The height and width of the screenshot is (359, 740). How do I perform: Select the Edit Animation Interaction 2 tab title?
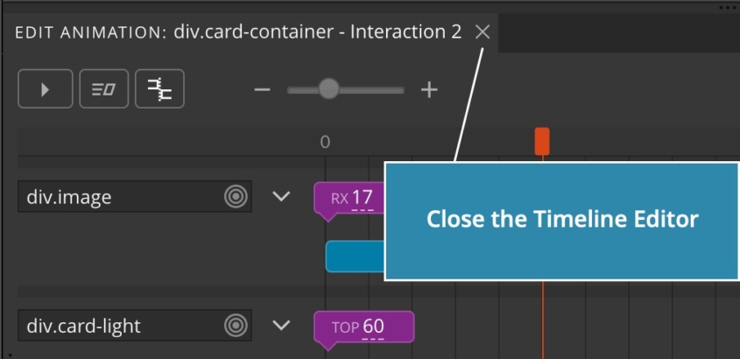coord(238,32)
